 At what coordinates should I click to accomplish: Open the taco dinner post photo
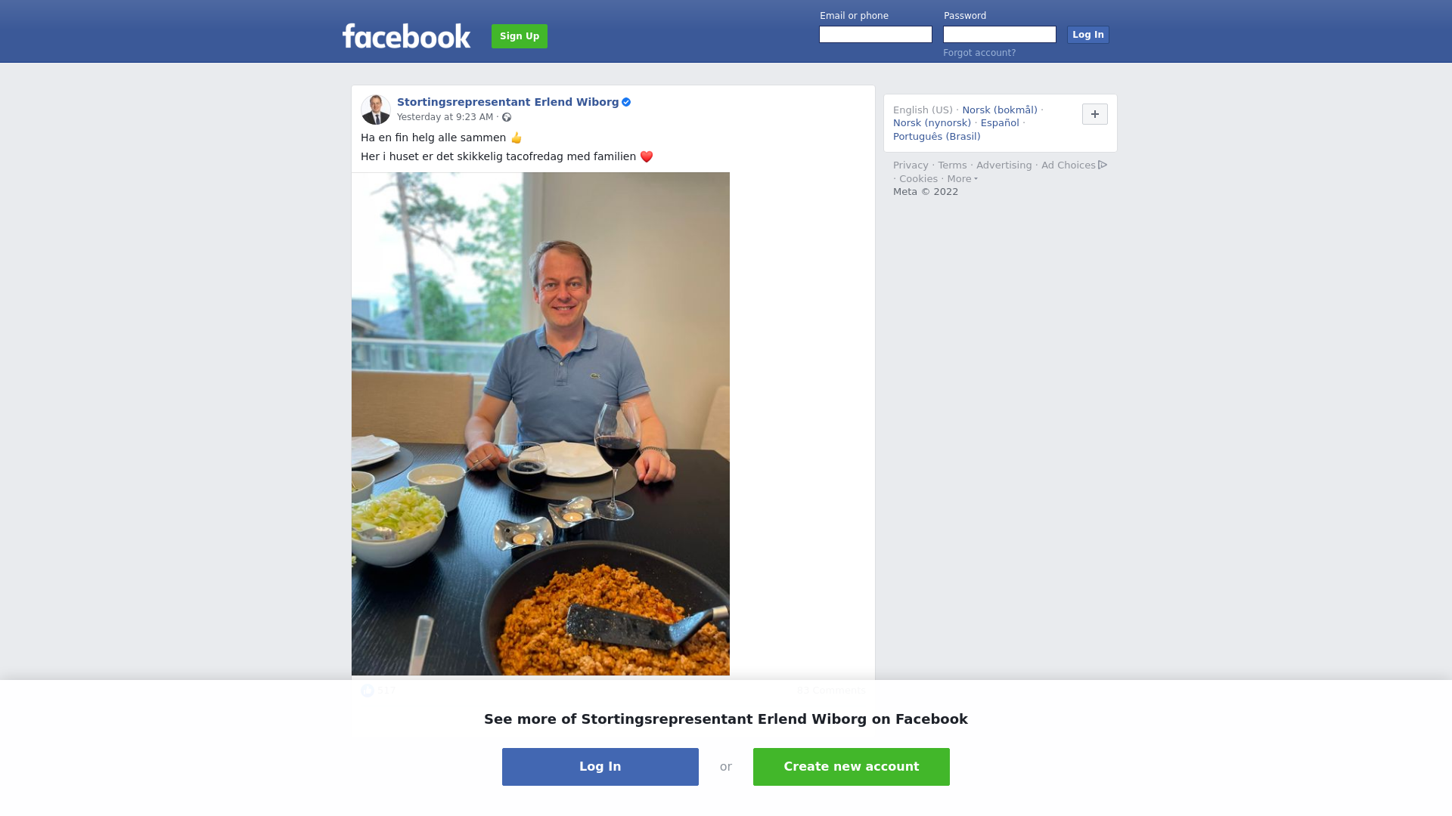(541, 424)
